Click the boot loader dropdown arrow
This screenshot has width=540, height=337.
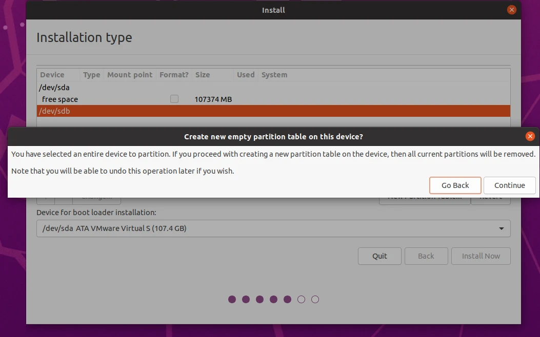502,228
